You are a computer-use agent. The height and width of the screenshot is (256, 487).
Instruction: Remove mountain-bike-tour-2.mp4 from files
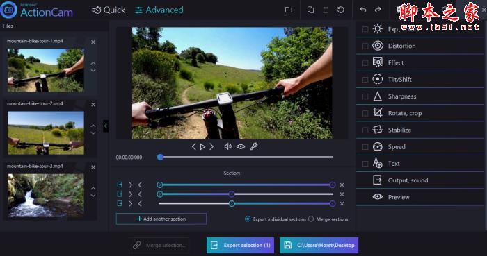pos(93,105)
